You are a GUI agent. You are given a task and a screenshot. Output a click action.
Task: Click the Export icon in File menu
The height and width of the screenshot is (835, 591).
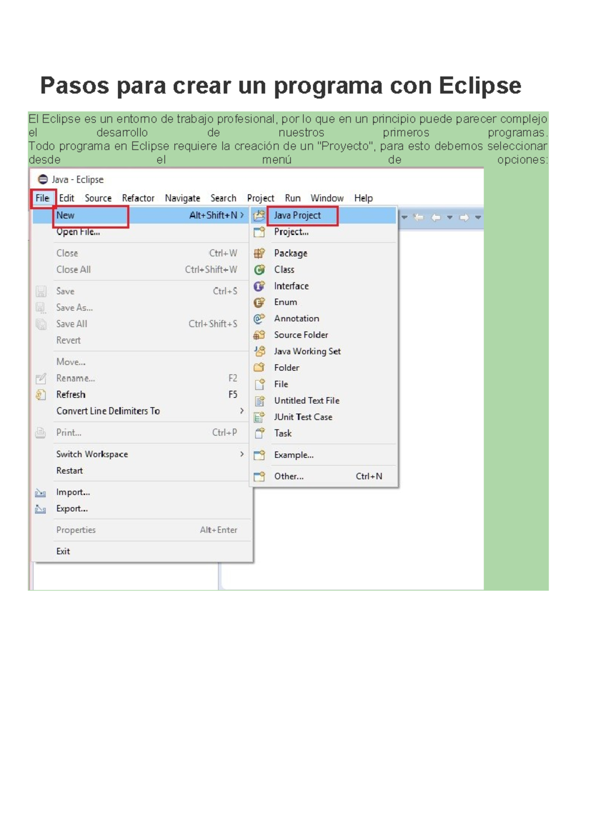(x=41, y=509)
